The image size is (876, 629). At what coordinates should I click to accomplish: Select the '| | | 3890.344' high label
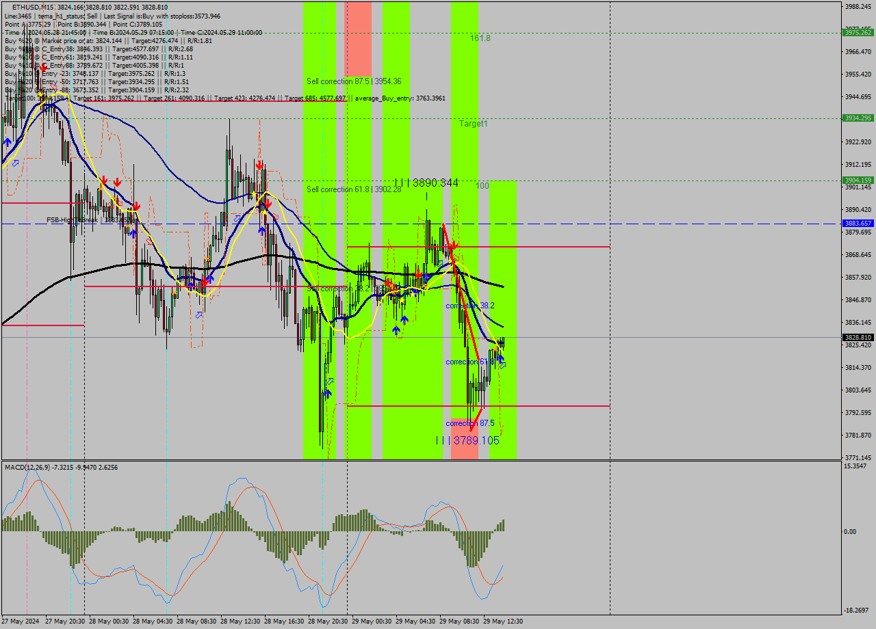pos(426,183)
